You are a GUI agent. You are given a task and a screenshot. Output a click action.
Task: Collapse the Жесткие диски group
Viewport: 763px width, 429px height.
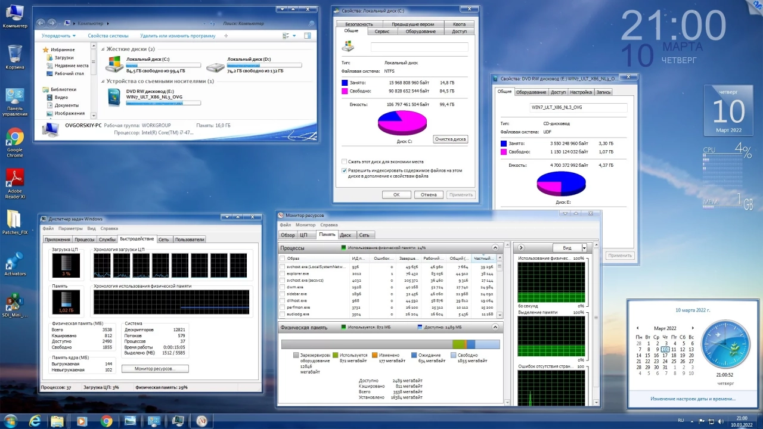click(103, 49)
